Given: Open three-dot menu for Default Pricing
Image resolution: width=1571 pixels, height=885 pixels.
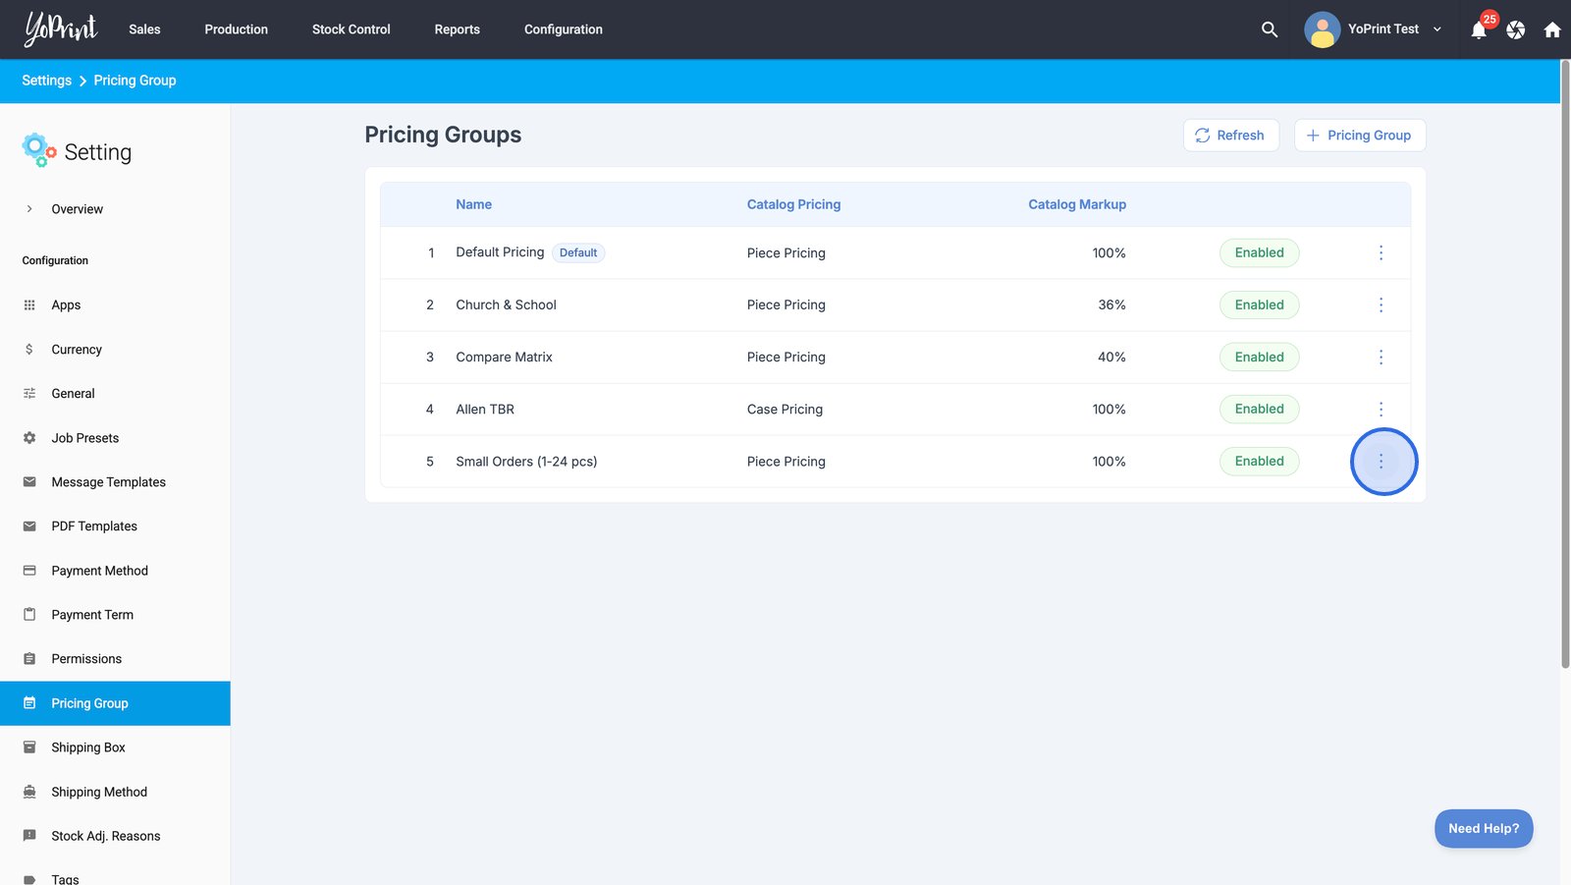Looking at the screenshot, I should (x=1381, y=253).
